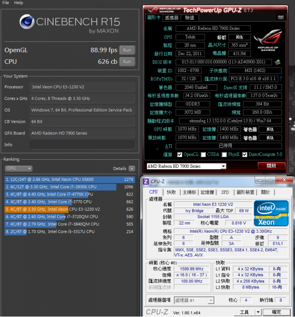Click into the Info input field
Viewport: 295px width, 317px height.
click(x=82, y=145)
